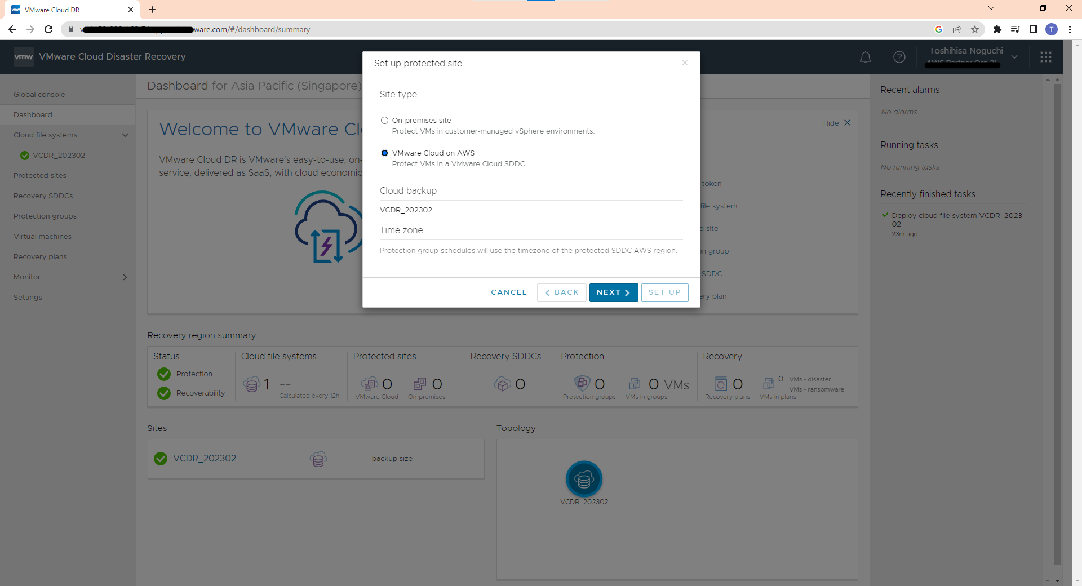Screen dimensions: 1082x586
Task: Open Chrome profile avatar T
Action: point(1052,29)
